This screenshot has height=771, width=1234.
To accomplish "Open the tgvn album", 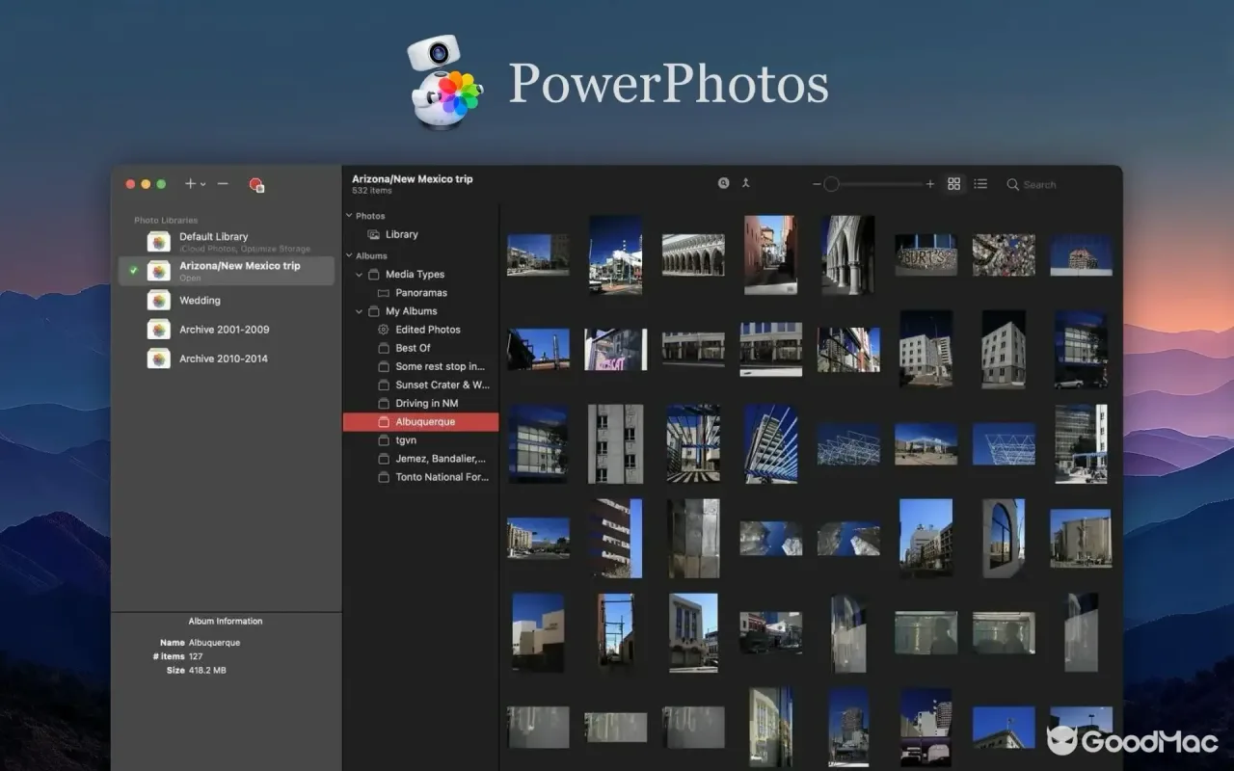I will click(420, 440).
